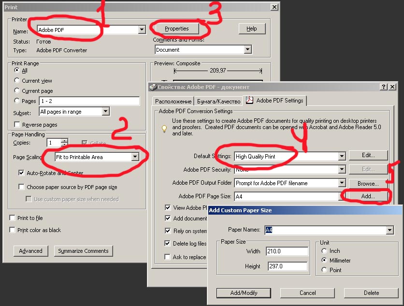
Task: Select the Point unit radio
Action: pos(324,270)
